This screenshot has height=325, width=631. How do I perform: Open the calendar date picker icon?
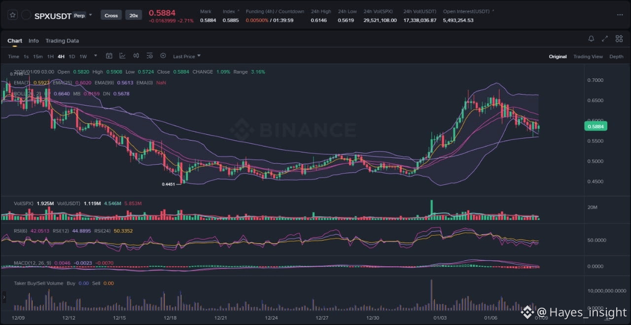(x=109, y=56)
